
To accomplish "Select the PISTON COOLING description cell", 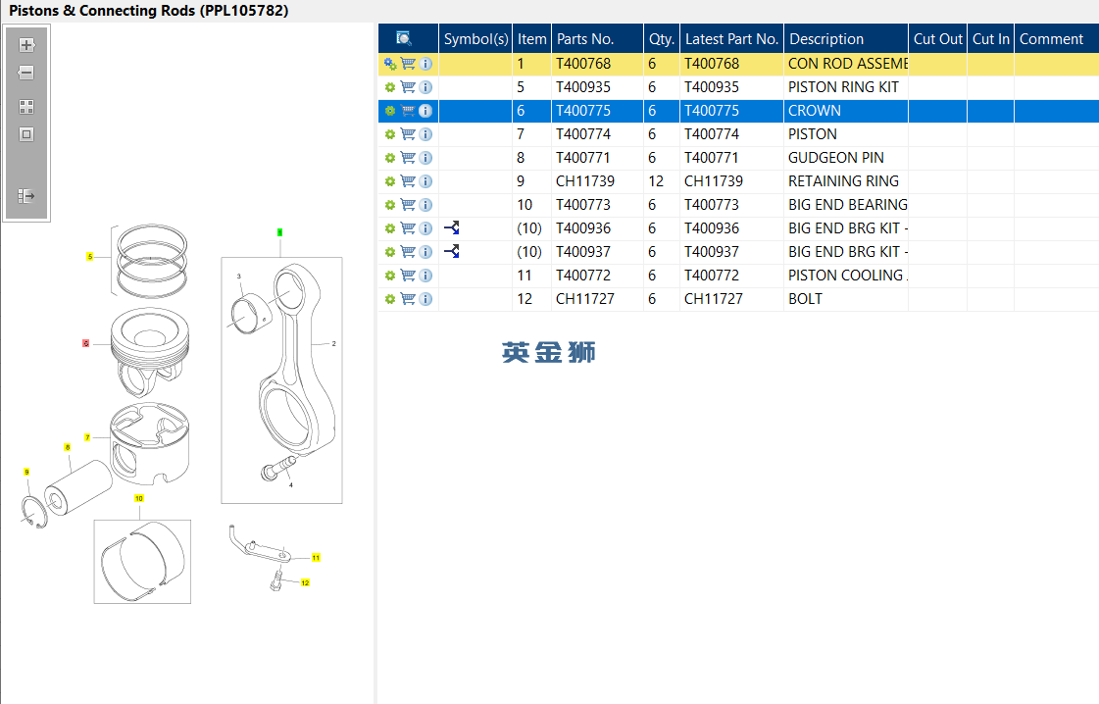I will [846, 275].
